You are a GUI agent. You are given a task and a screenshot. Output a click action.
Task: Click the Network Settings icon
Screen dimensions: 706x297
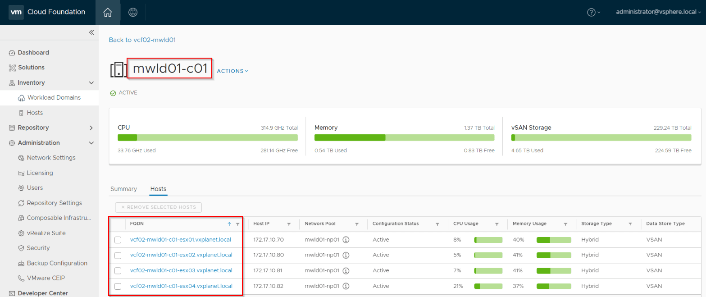coord(21,158)
